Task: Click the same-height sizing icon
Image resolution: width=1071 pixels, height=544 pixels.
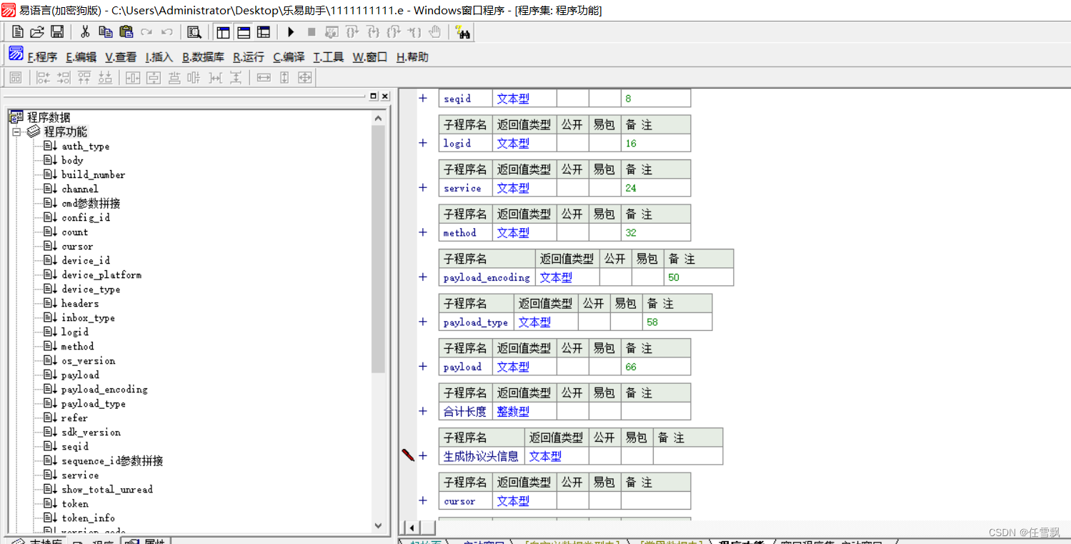Action: (284, 78)
